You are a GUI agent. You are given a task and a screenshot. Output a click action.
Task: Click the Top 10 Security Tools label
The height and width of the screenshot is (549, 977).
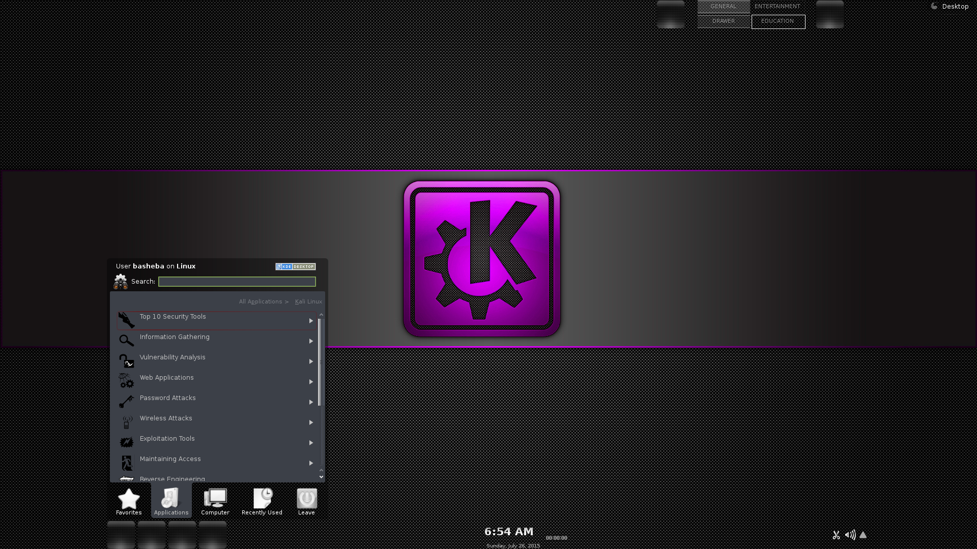tap(173, 316)
